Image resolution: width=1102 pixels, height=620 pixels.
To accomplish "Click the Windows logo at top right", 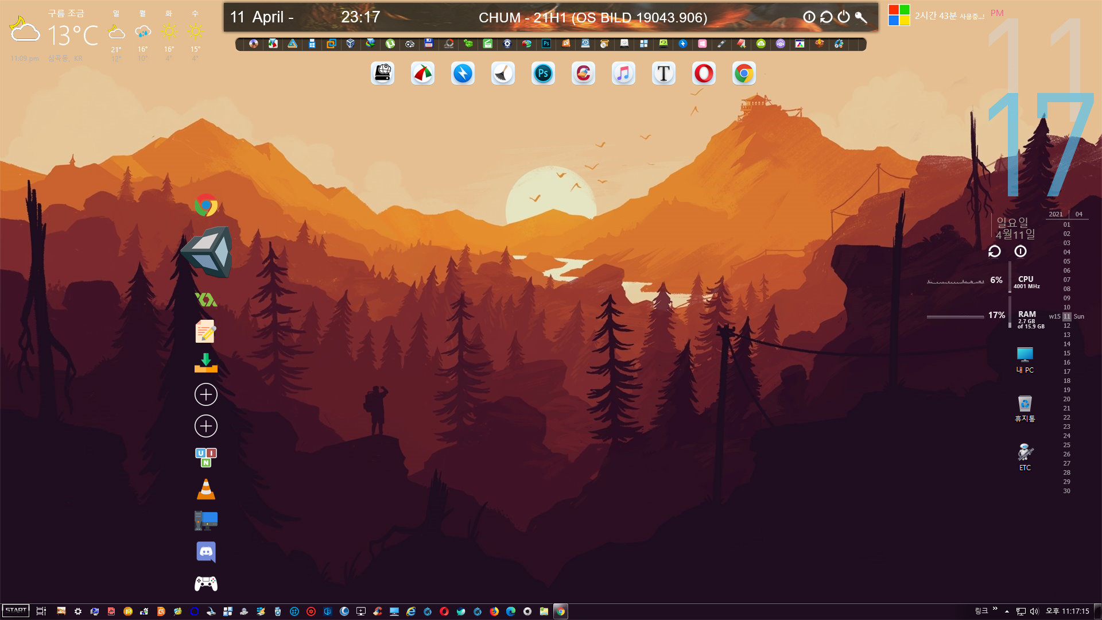I will pyautogui.click(x=899, y=15).
